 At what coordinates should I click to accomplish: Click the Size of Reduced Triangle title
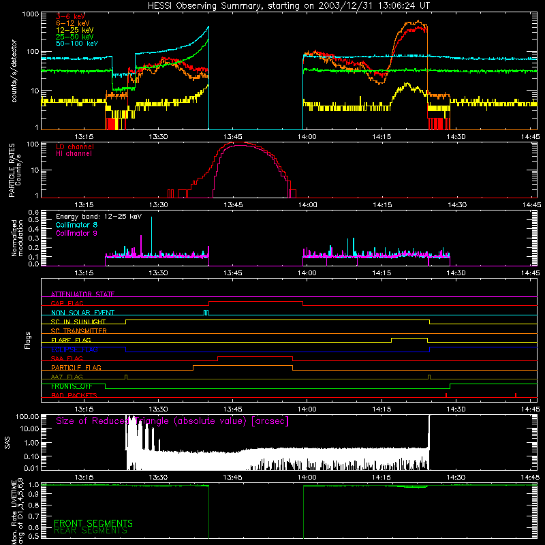tap(172, 421)
